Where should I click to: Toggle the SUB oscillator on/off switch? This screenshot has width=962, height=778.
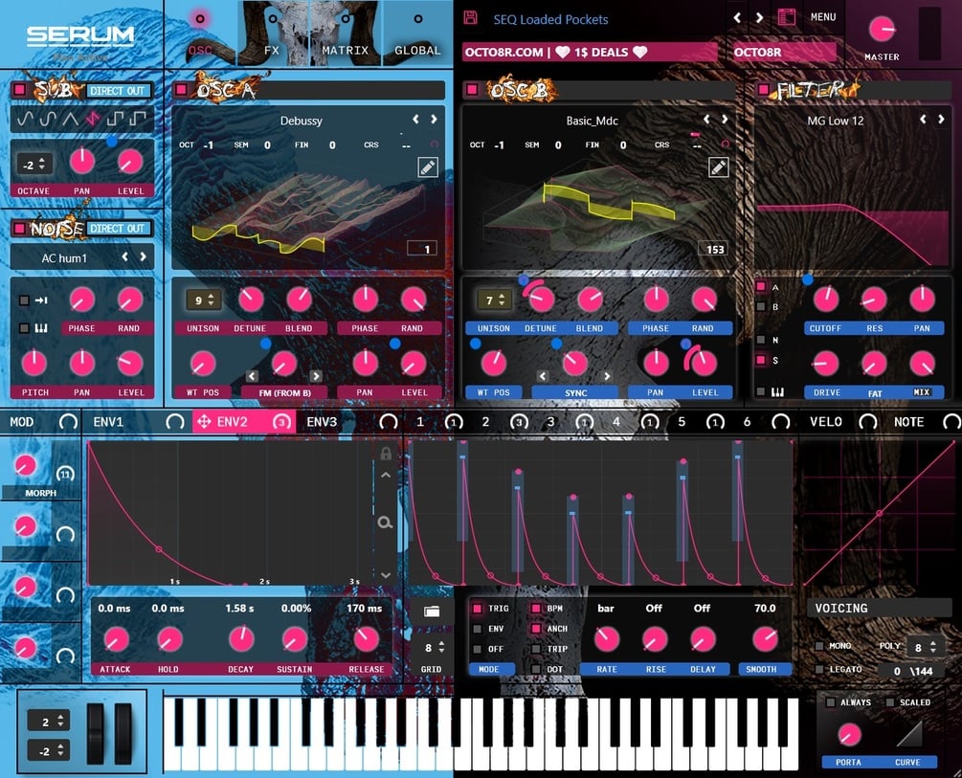point(20,90)
